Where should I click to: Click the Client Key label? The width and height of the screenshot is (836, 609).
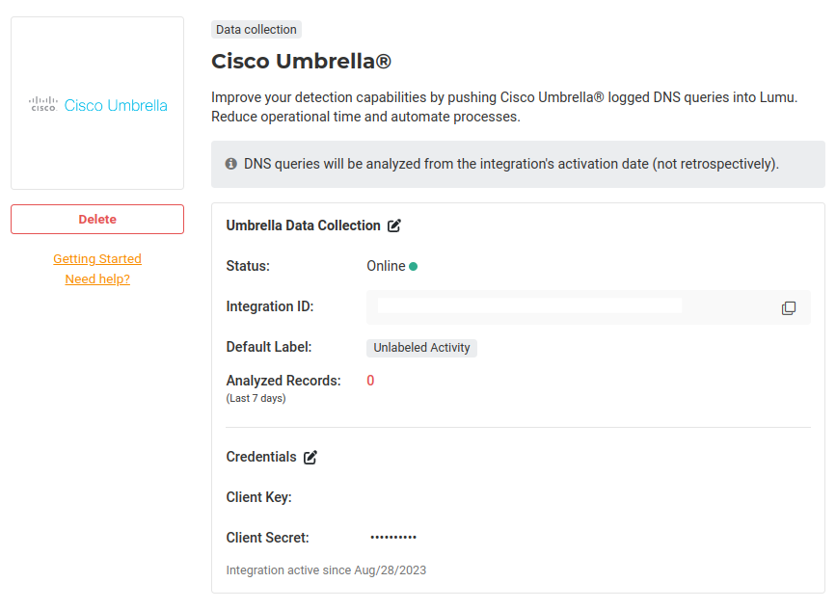tap(258, 497)
